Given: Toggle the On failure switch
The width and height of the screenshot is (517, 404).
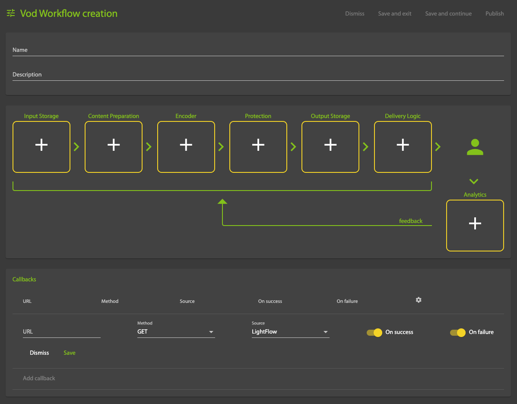Looking at the screenshot, I should [x=458, y=332].
